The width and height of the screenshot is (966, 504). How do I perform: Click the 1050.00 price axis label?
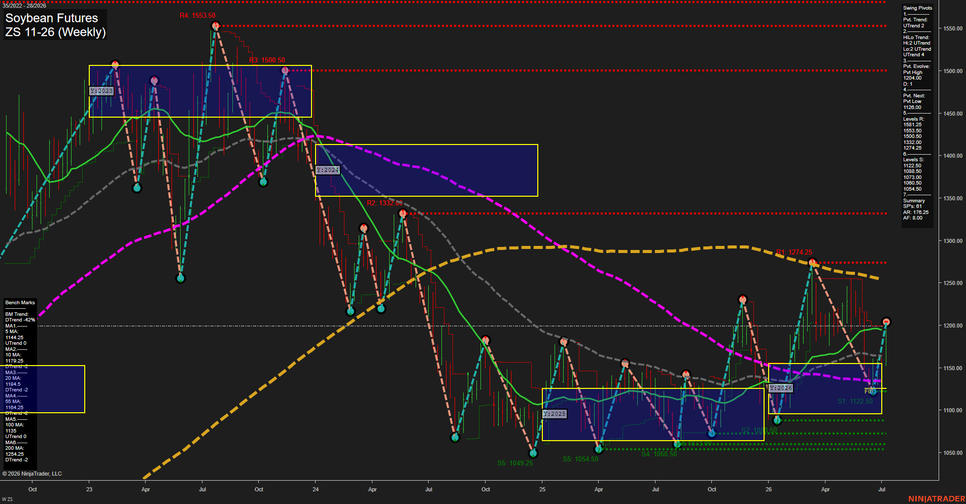(953, 453)
